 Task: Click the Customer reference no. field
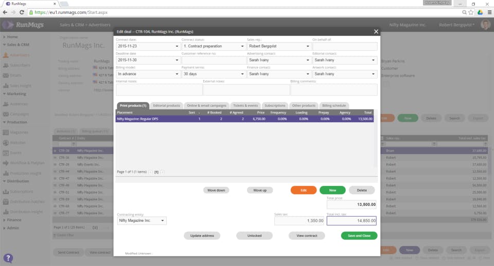coord(214,60)
